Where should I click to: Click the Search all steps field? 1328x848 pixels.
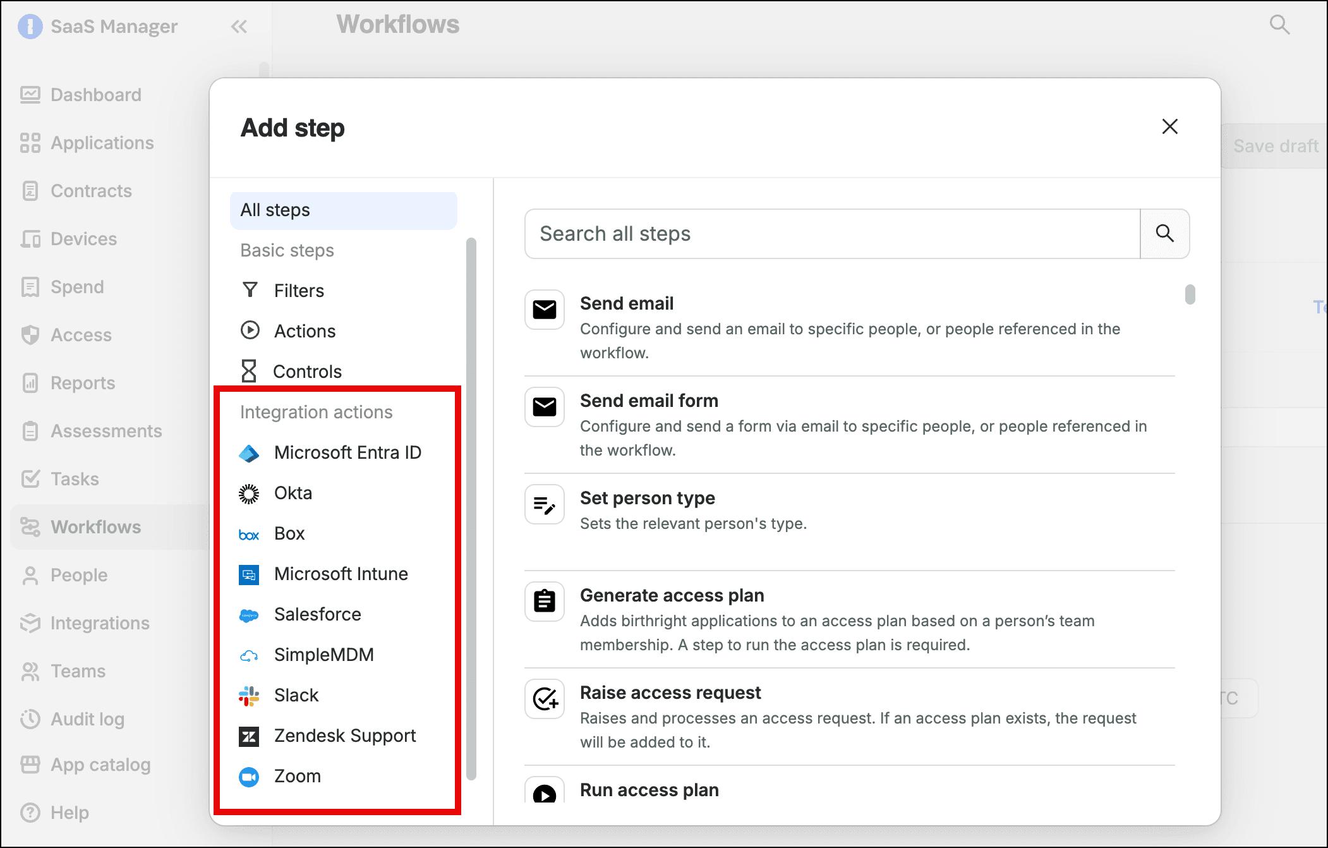coord(832,234)
